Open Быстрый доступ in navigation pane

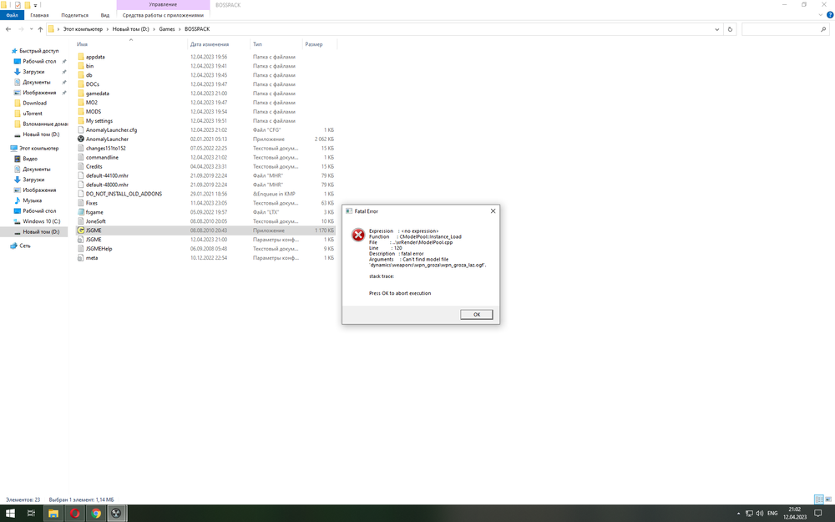click(39, 51)
